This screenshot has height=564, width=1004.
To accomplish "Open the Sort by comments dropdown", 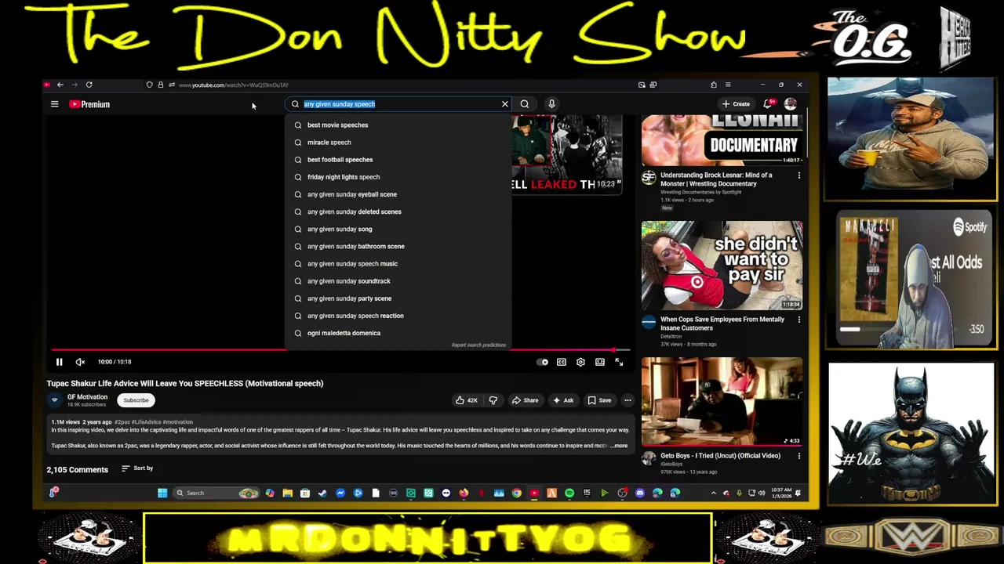I will pos(137,468).
